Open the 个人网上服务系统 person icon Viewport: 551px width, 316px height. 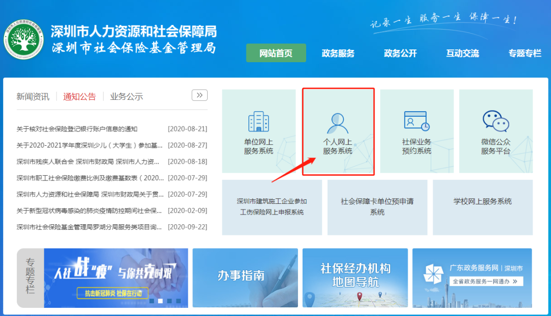(x=337, y=122)
